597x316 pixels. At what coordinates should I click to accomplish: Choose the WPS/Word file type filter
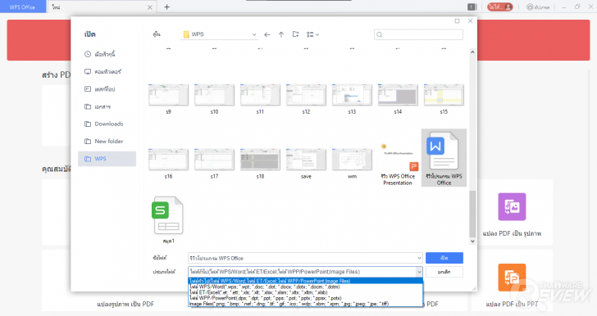click(x=306, y=287)
